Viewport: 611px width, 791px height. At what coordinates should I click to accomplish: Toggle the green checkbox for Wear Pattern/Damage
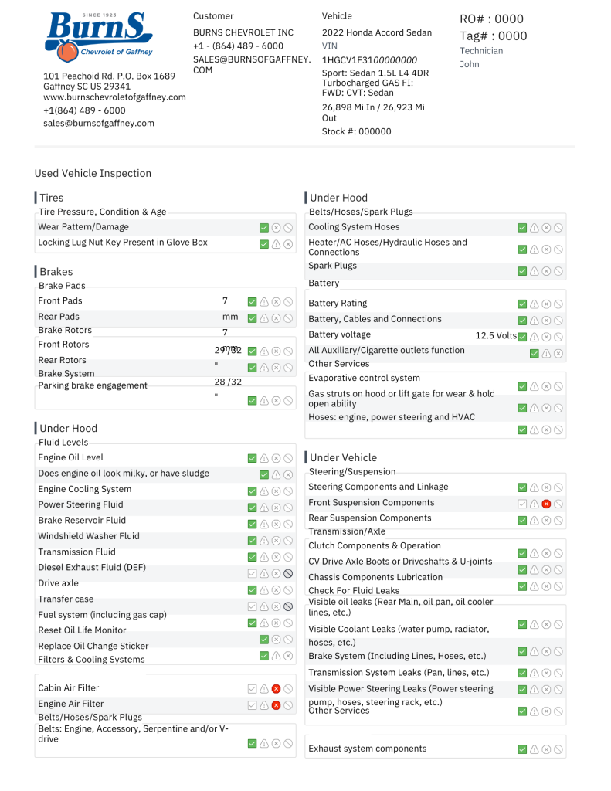click(x=264, y=228)
